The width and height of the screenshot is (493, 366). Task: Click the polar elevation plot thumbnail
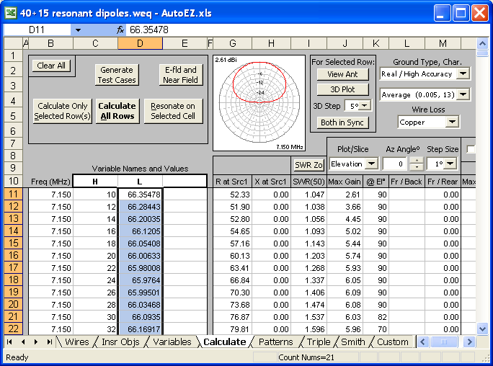click(x=259, y=101)
